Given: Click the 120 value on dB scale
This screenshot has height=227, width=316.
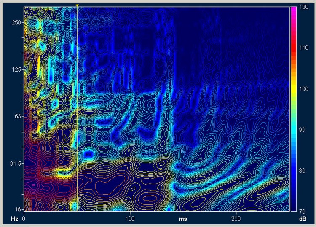Looking at the screenshot, I should [x=304, y=7].
